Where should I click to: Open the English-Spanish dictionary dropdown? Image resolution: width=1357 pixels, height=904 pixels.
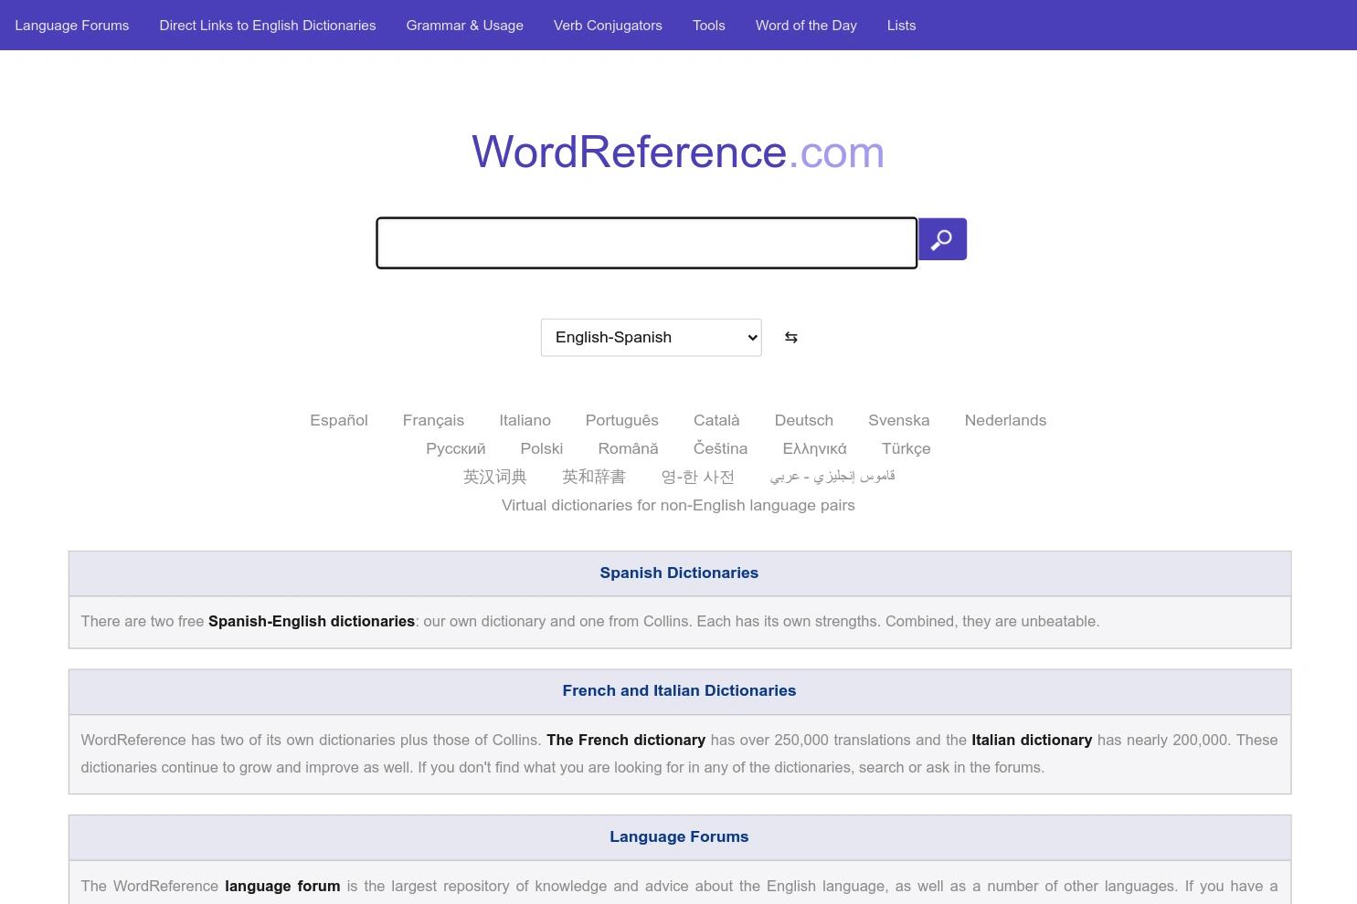[651, 338]
